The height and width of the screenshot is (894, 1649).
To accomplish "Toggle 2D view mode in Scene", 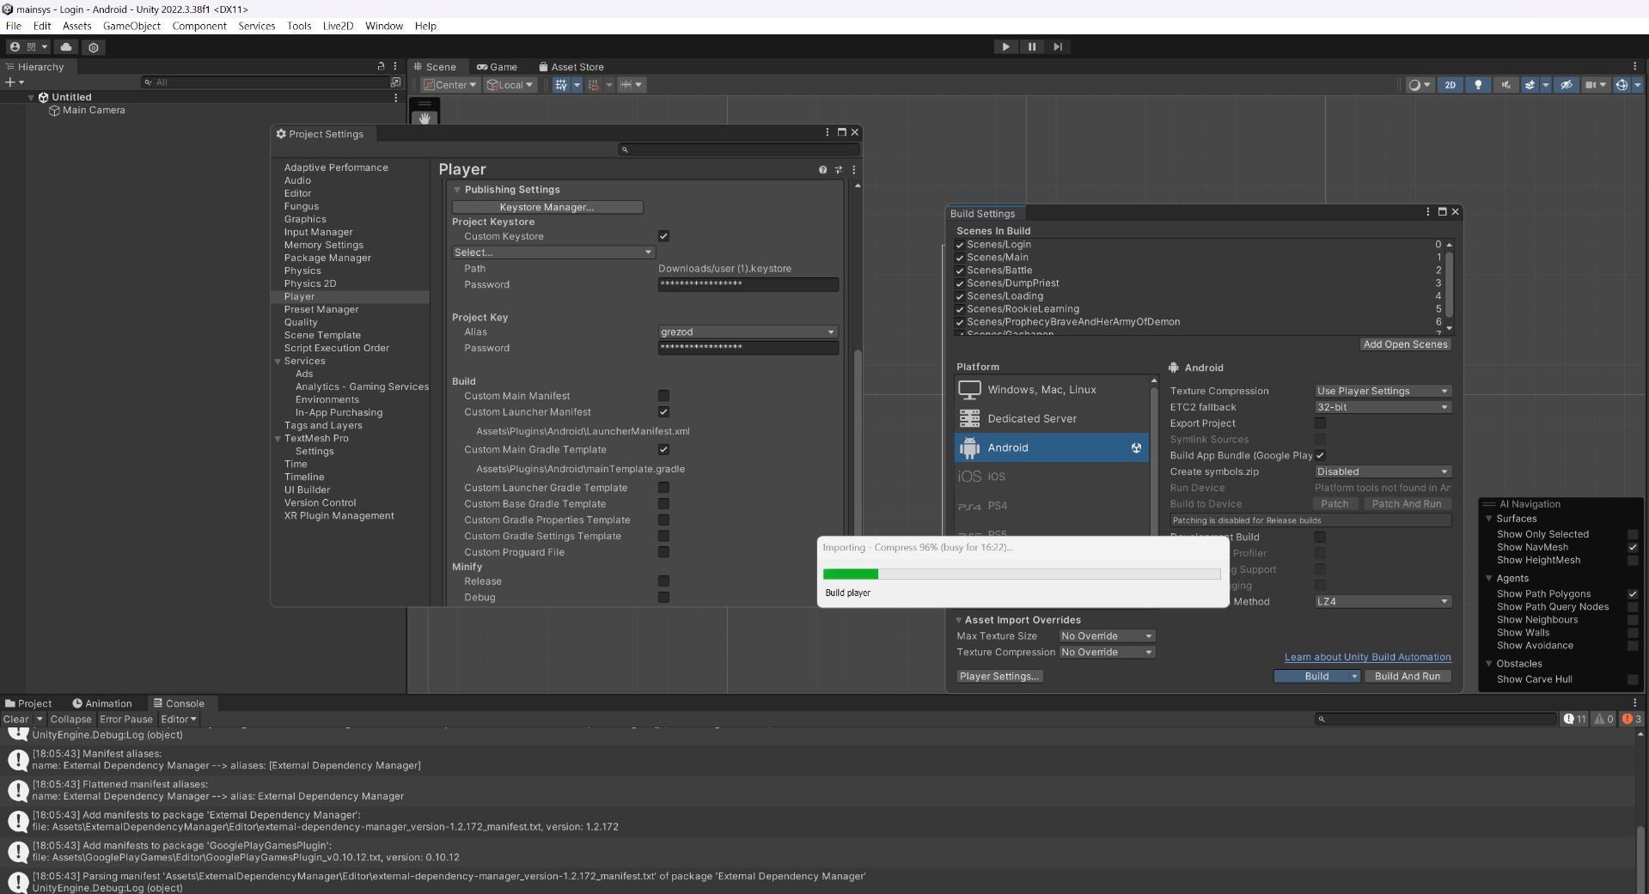I will point(1451,85).
